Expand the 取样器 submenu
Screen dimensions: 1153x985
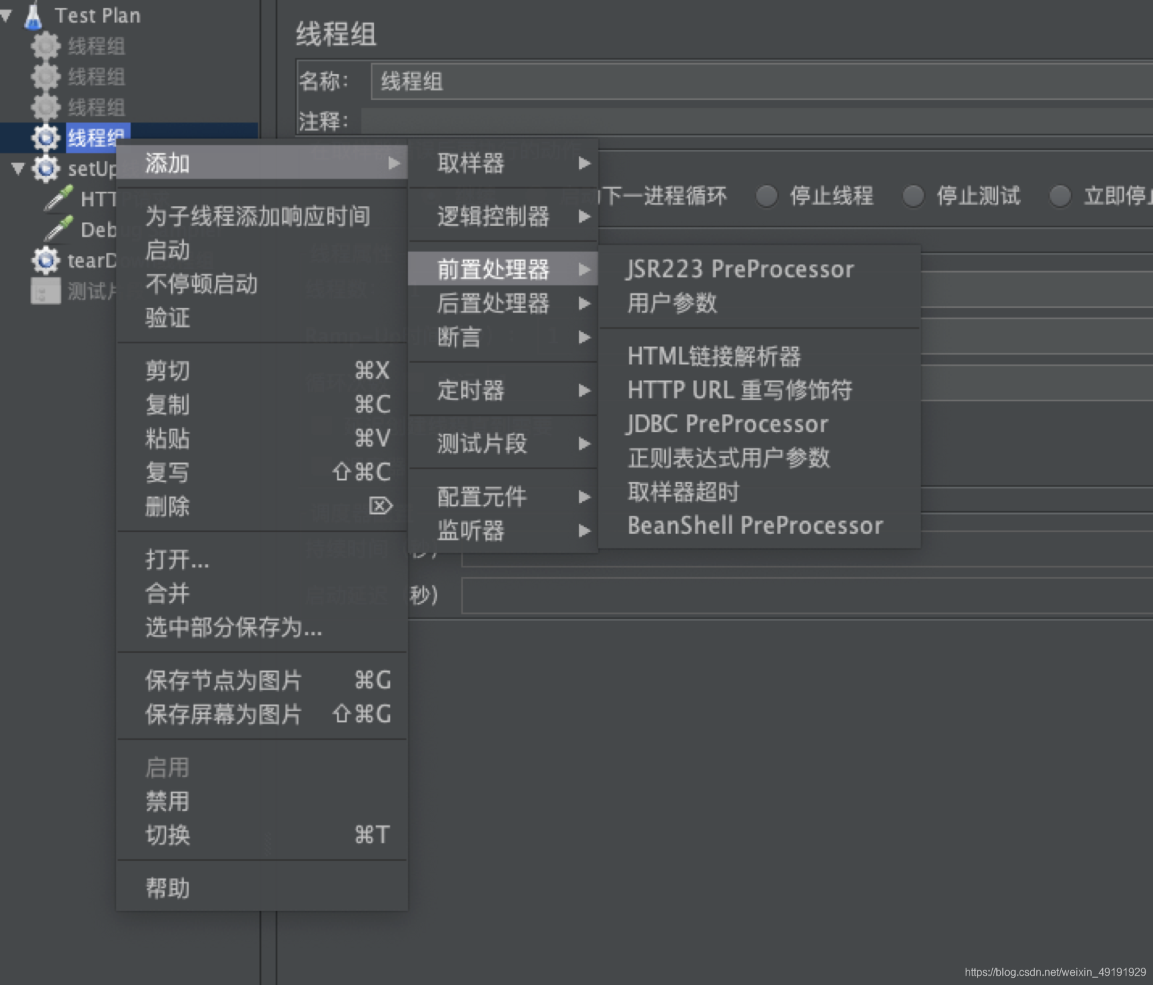503,163
